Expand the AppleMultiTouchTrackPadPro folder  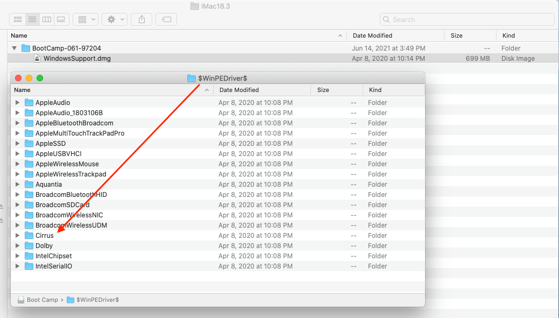17,133
